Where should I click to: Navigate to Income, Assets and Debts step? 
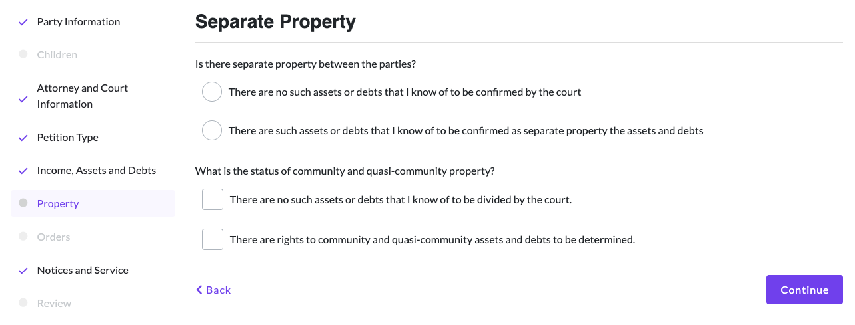[97, 171]
